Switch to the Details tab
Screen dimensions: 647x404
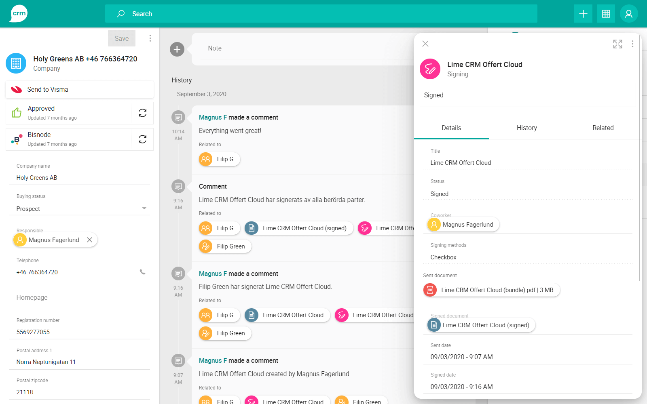click(451, 128)
